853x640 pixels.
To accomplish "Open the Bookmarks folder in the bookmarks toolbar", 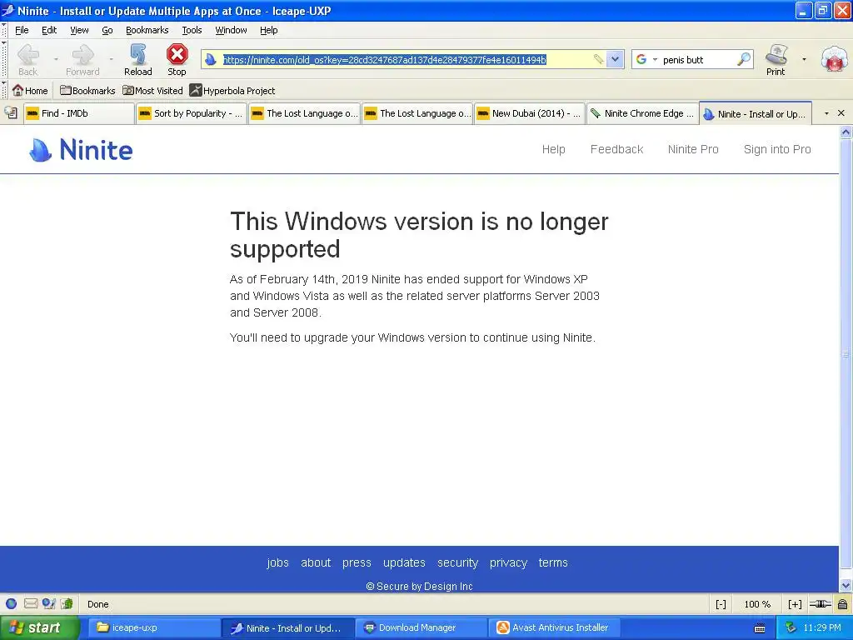I will pyautogui.click(x=87, y=90).
